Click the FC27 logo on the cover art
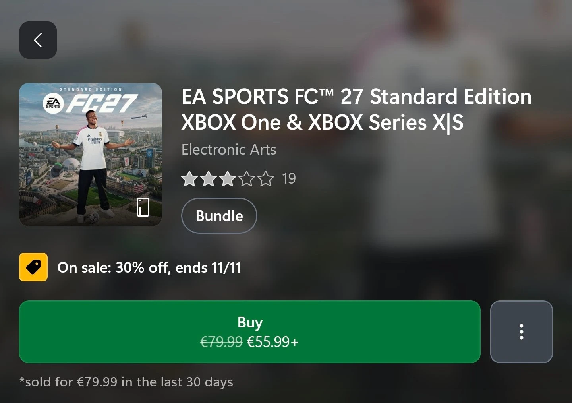572x403 pixels. pyautogui.click(x=102, y=104)
